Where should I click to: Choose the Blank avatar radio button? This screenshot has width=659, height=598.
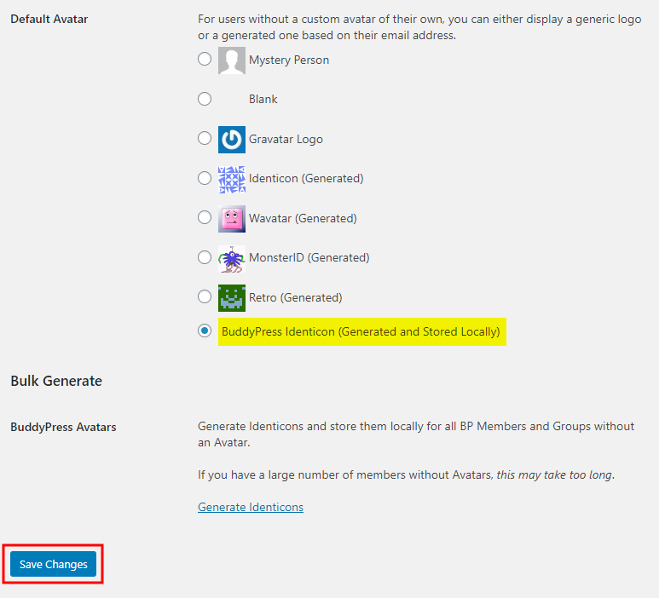205,99
